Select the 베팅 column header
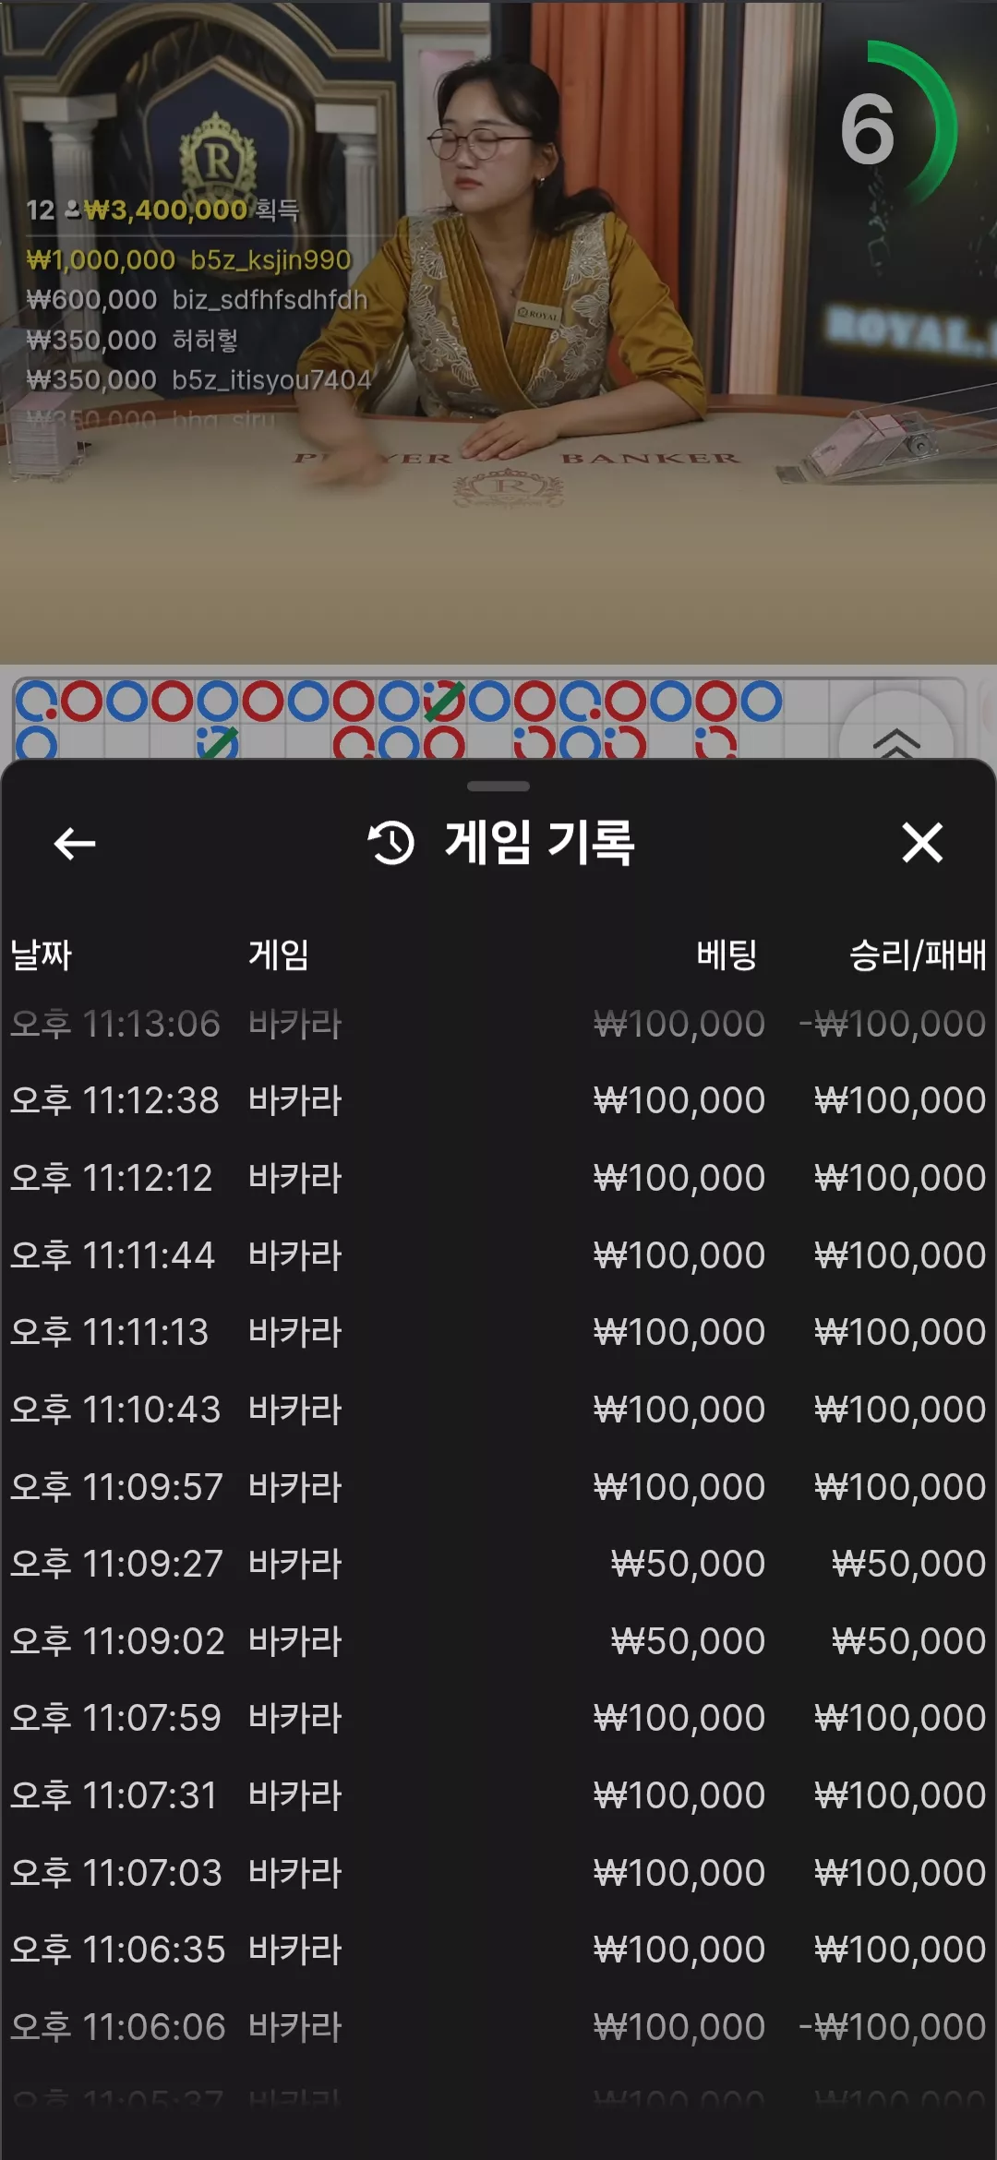Viewport: 997px width, 2160px height. 727,954
